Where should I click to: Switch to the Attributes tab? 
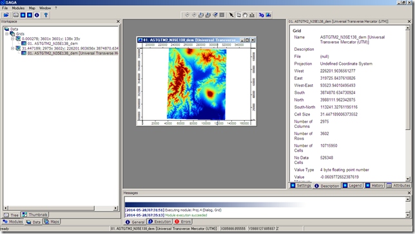point(398,185)
